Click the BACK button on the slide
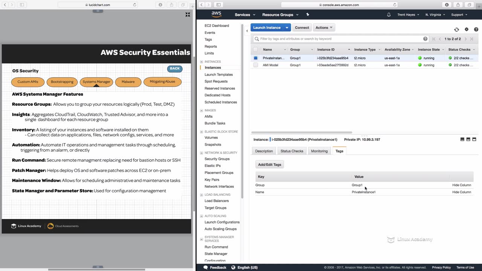Viewport: 482px width, 271px height. point(175,69)
